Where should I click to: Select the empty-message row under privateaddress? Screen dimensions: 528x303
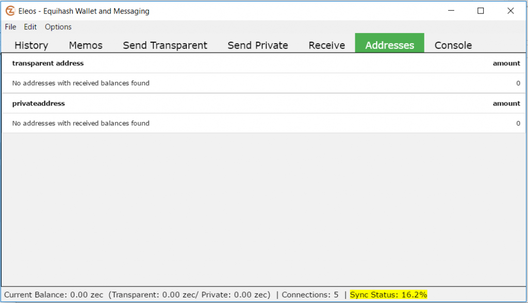(263, 123)
